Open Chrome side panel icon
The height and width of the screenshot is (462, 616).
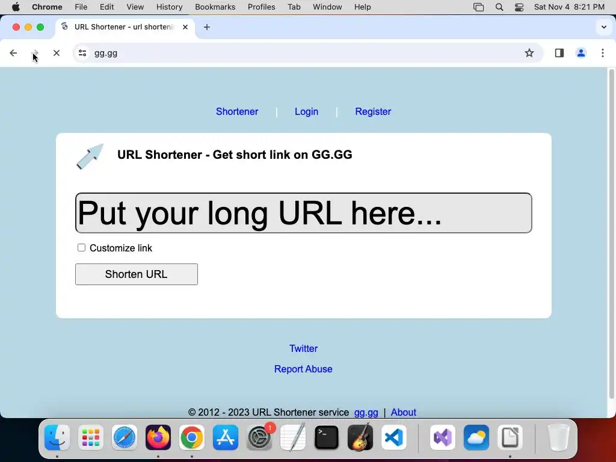559,53
